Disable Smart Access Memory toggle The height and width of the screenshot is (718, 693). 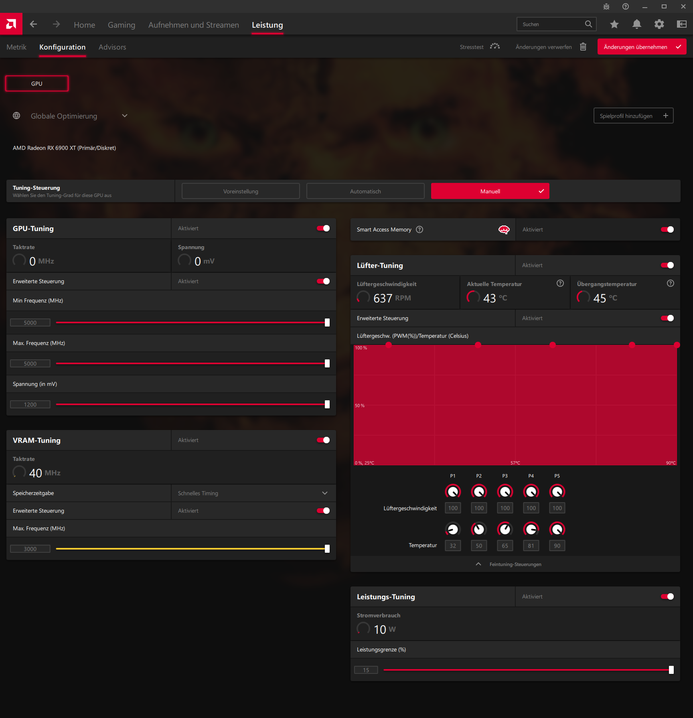coord(667,229)
